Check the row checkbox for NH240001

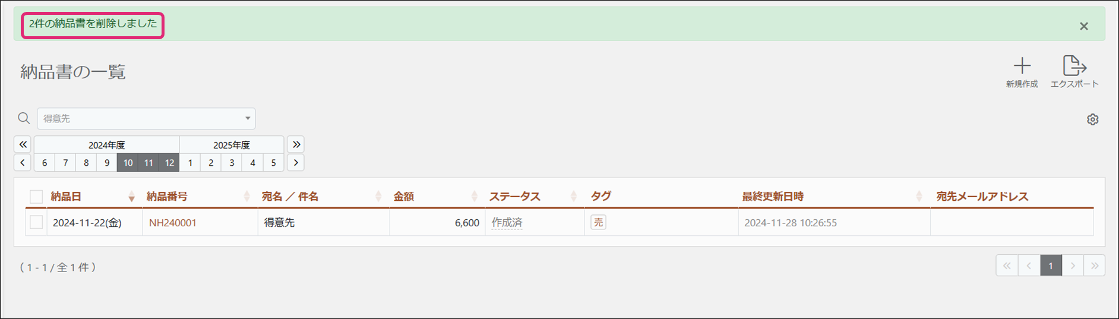pos(36,222)
